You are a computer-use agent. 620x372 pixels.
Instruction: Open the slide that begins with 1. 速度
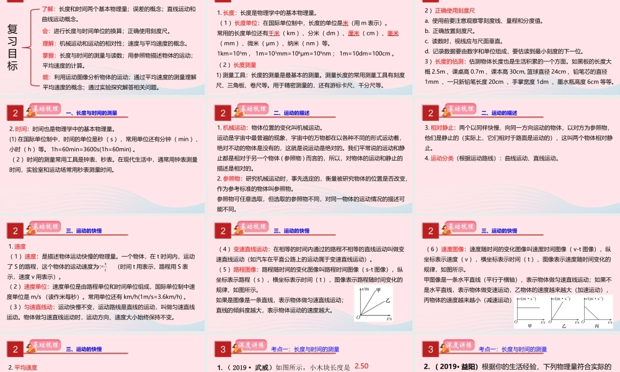(x=102, y=273)
